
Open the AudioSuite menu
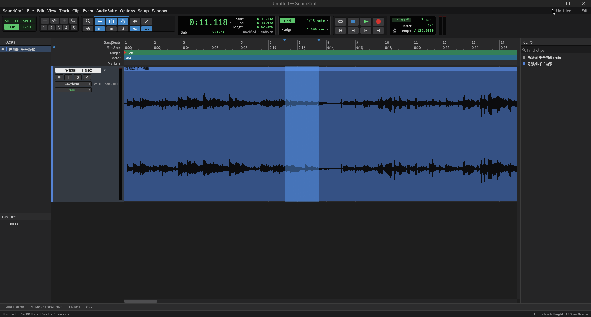107,11
